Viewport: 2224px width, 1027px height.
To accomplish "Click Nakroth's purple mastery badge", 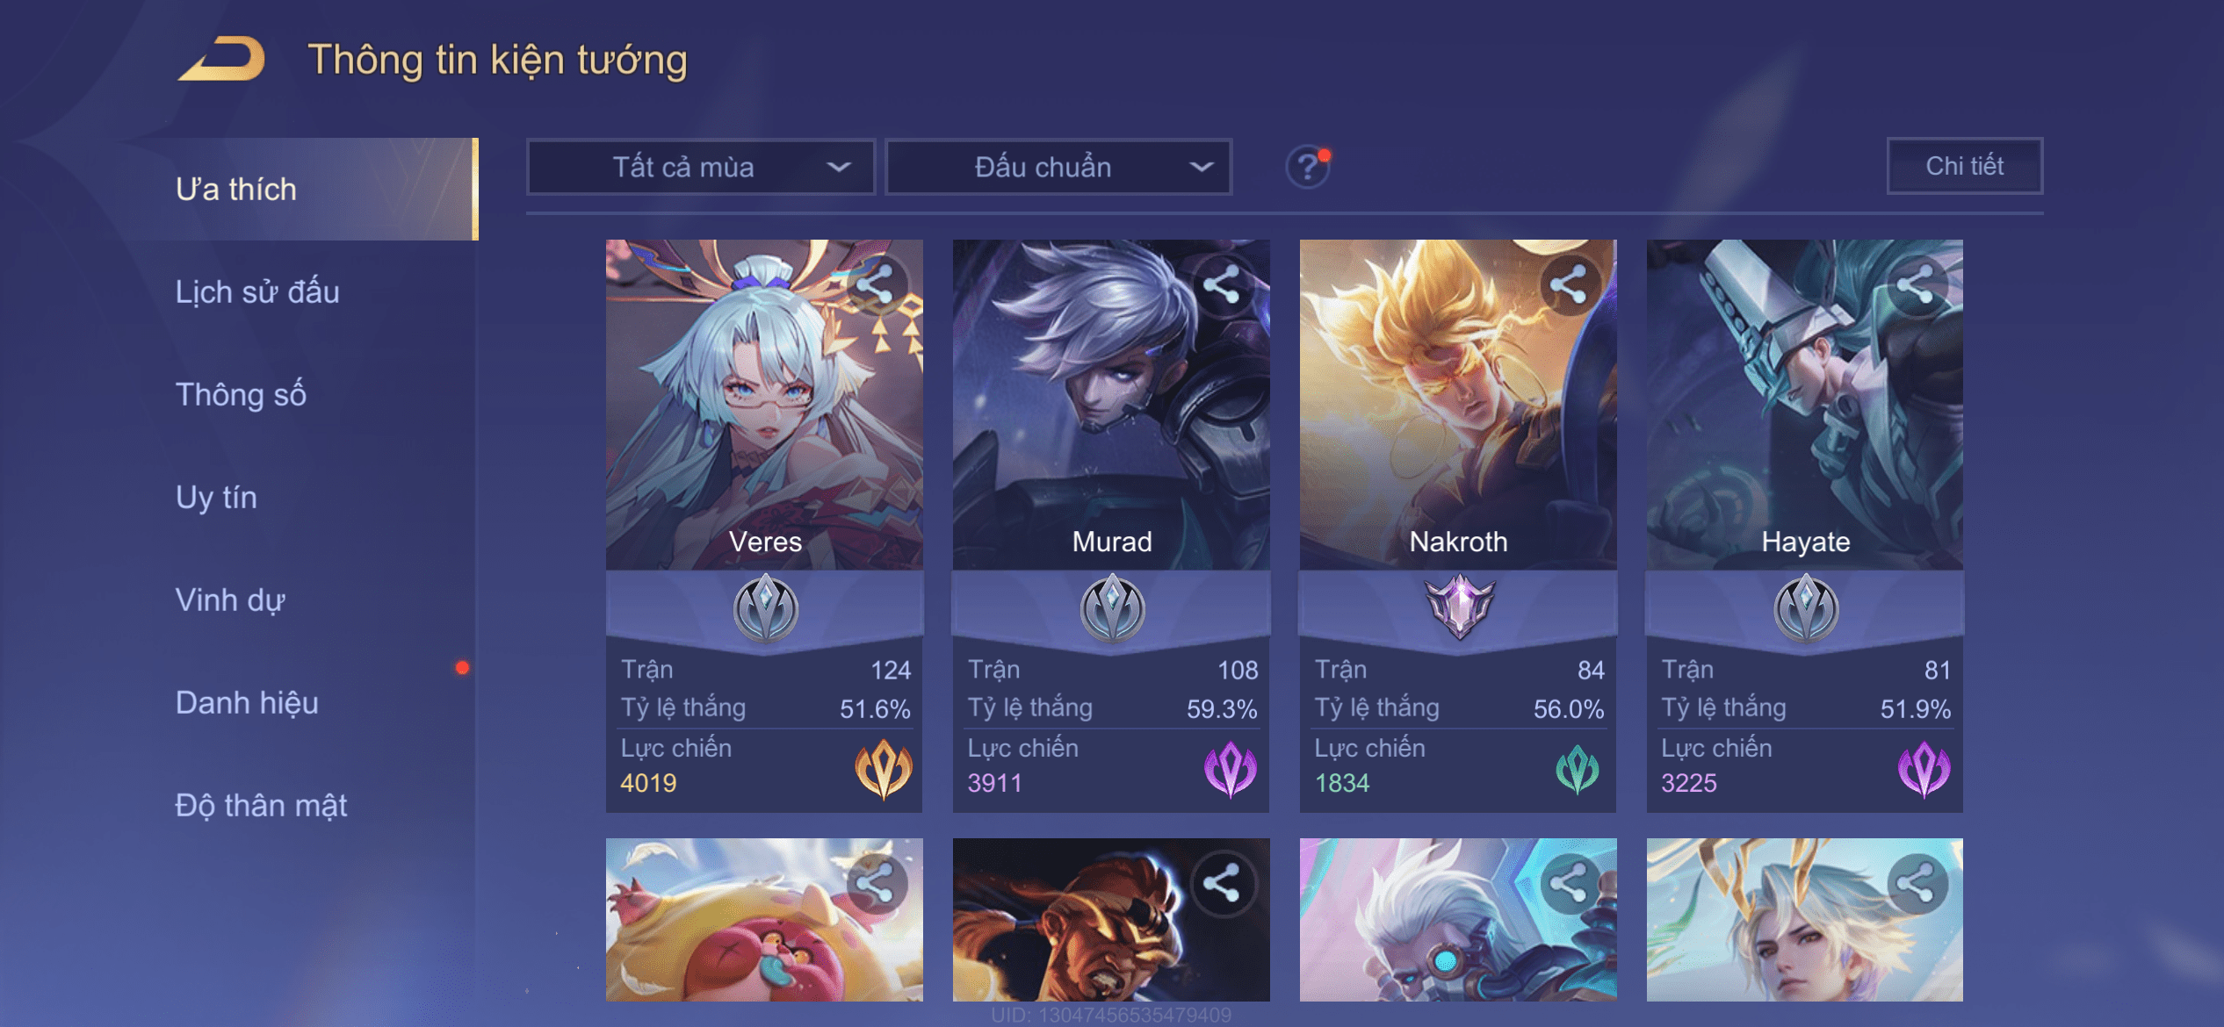I will click(1459, 607).
